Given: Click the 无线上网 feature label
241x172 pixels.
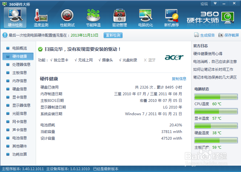Looking at the screenshot, I should coord(85,60).
